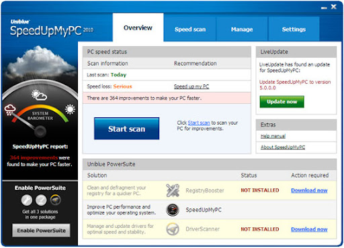Click the cloud weather image
The width and height of the screenshot is (344, 248).
tap(40, 62)
